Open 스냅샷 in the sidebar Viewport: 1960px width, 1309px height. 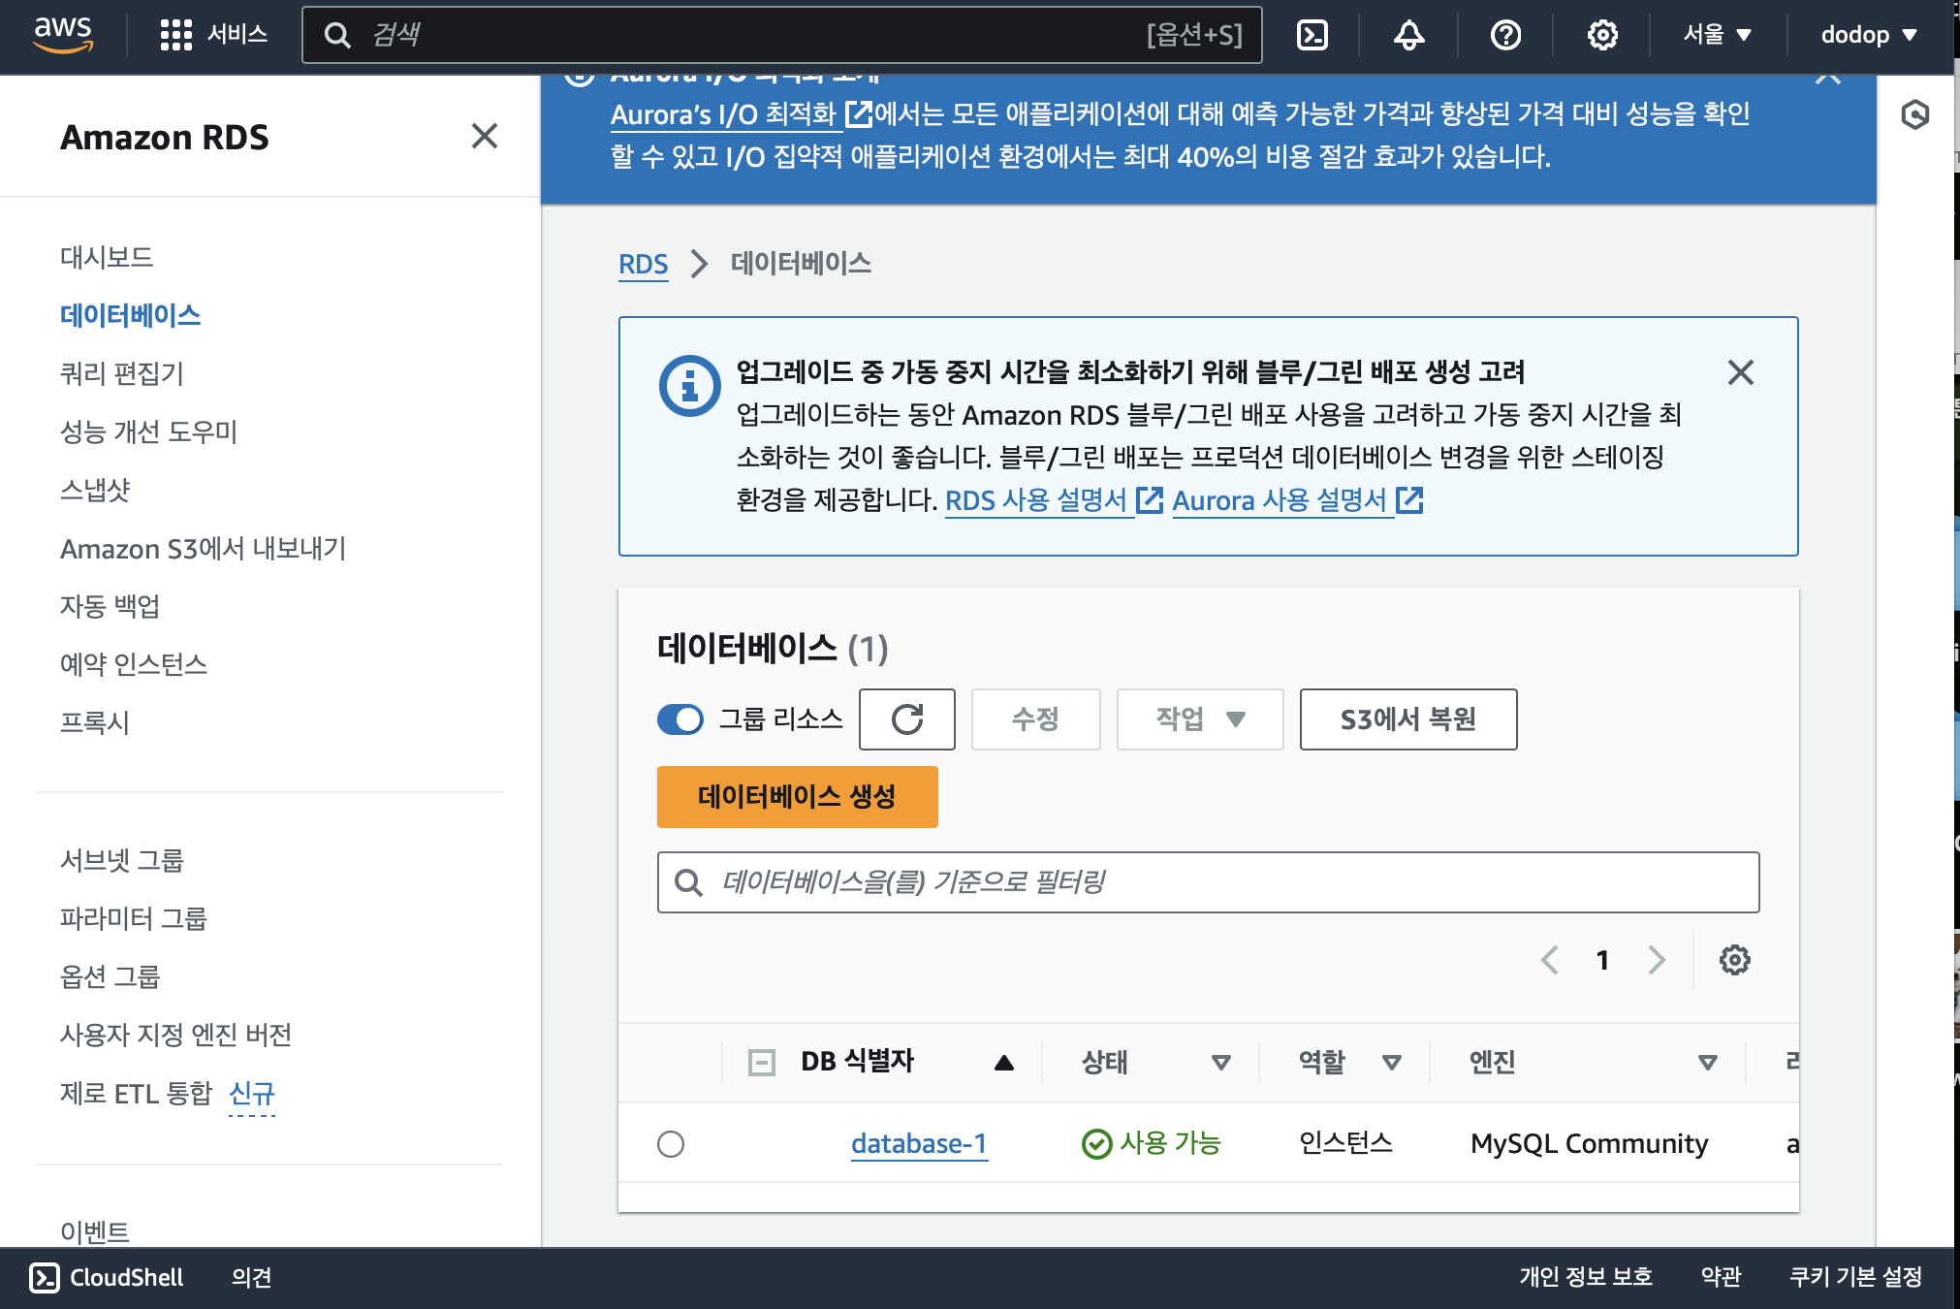tap(95, 490)
